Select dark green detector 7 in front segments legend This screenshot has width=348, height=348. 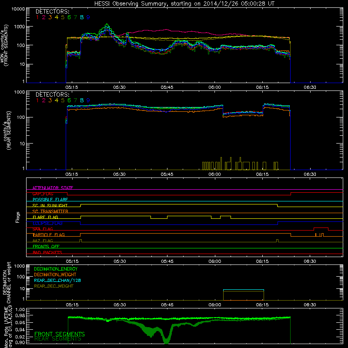pyautogui.click(x=75, y=17)
